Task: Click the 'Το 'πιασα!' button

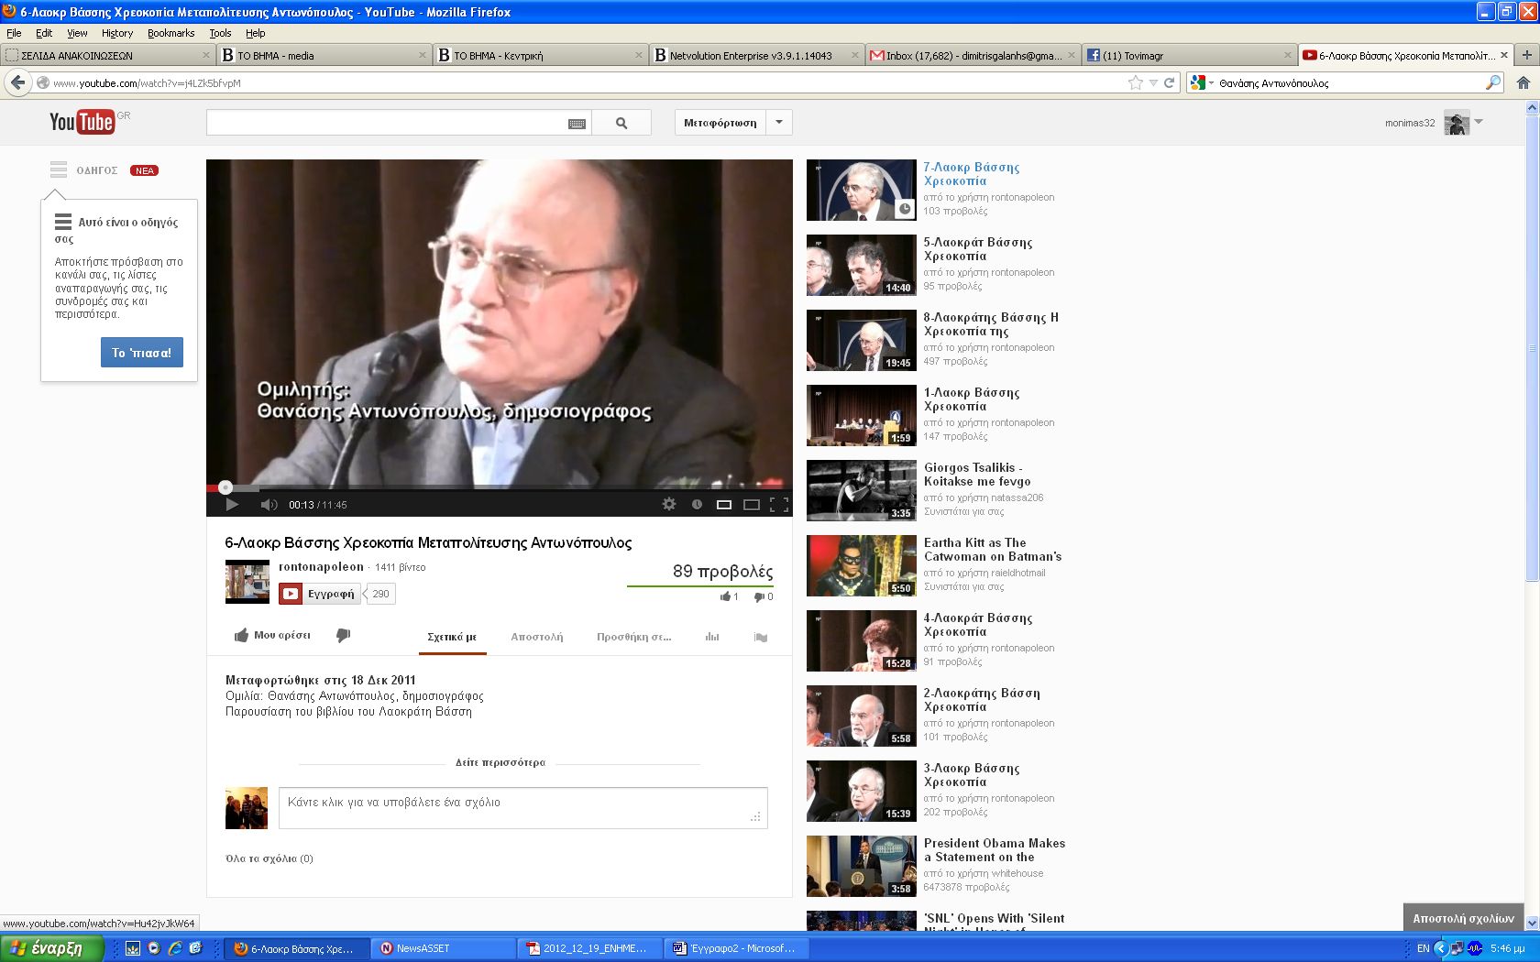Action: click(x=141, y=353)
